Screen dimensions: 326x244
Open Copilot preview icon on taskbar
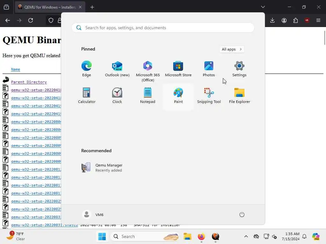316,236
